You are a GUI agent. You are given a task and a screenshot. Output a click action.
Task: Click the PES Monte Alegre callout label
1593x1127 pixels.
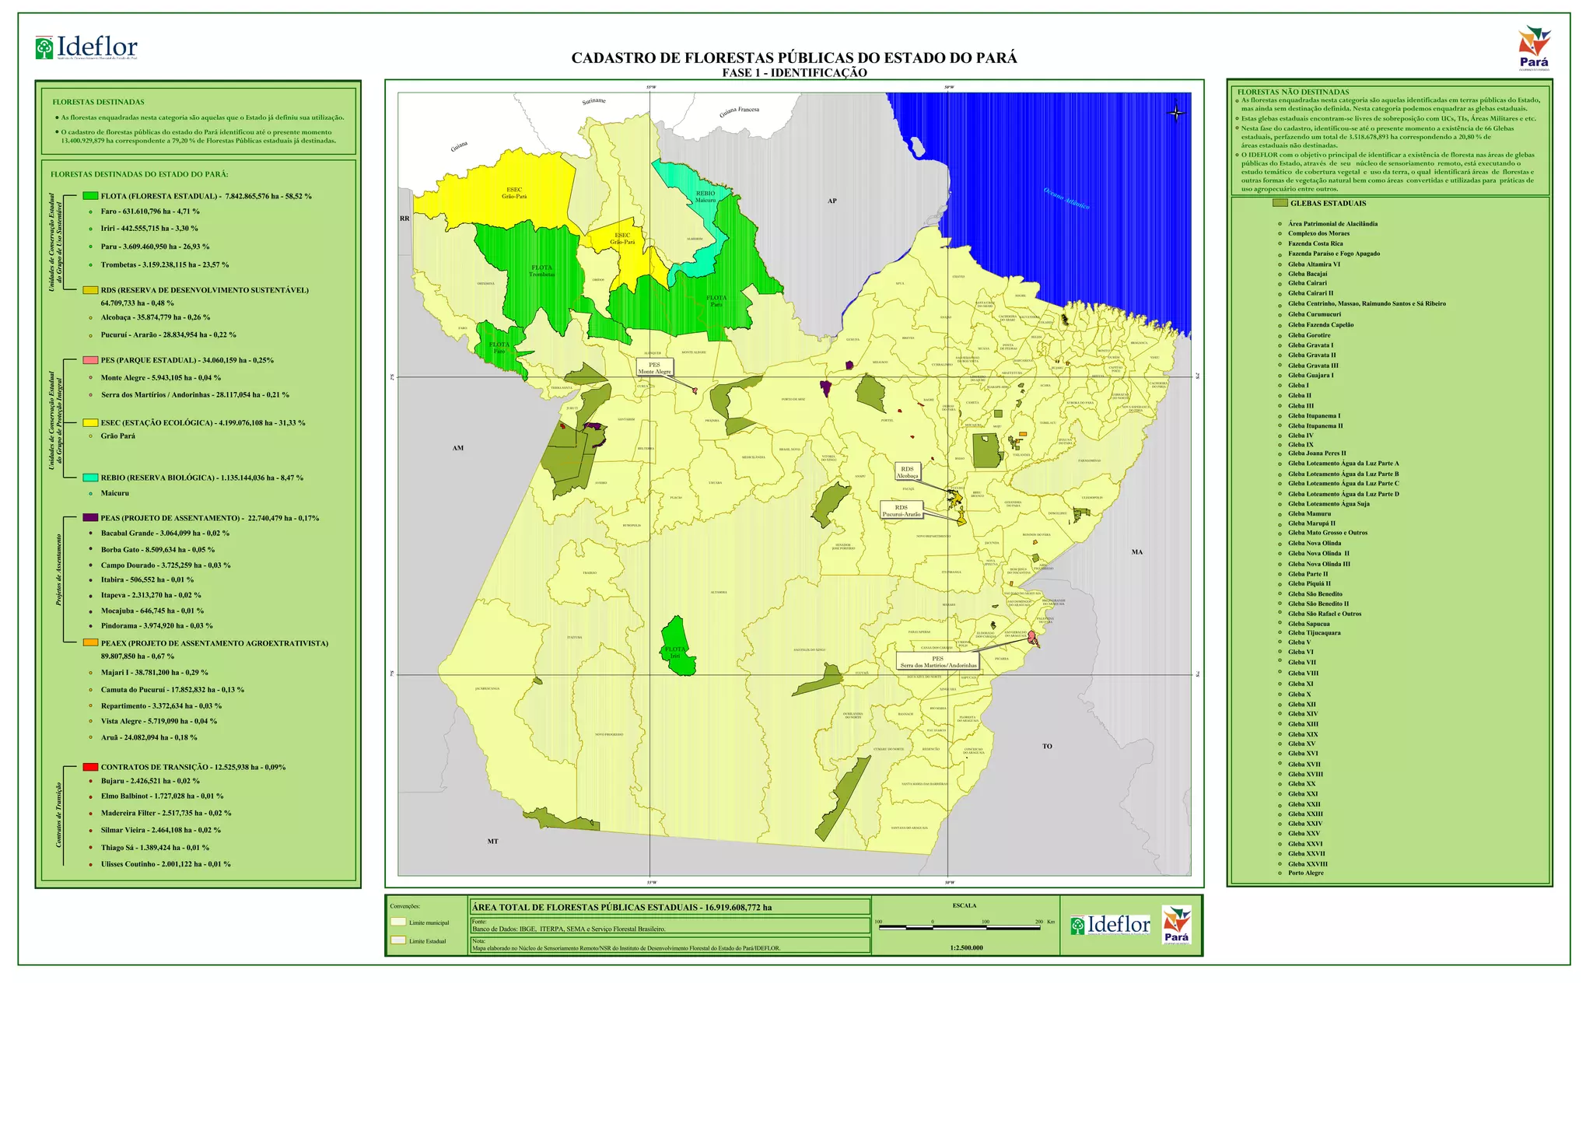coord(654,368)
